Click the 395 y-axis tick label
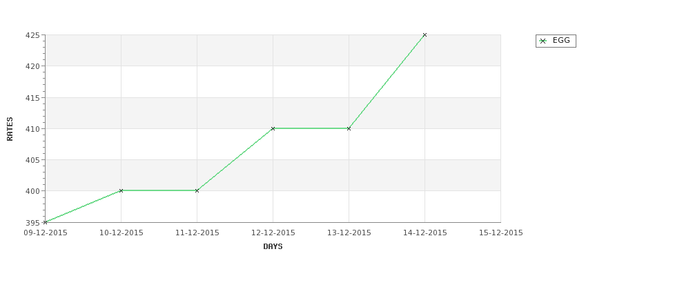This screenshot has height=296, width=673. (32, 223)
